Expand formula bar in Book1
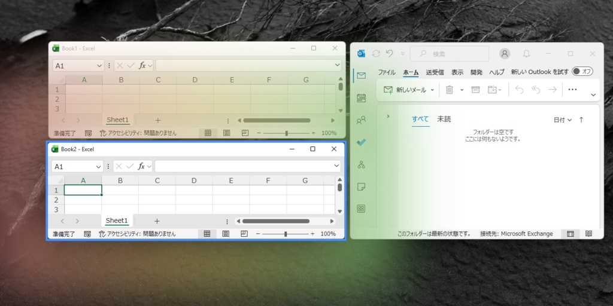 click(x=338, y=65)
